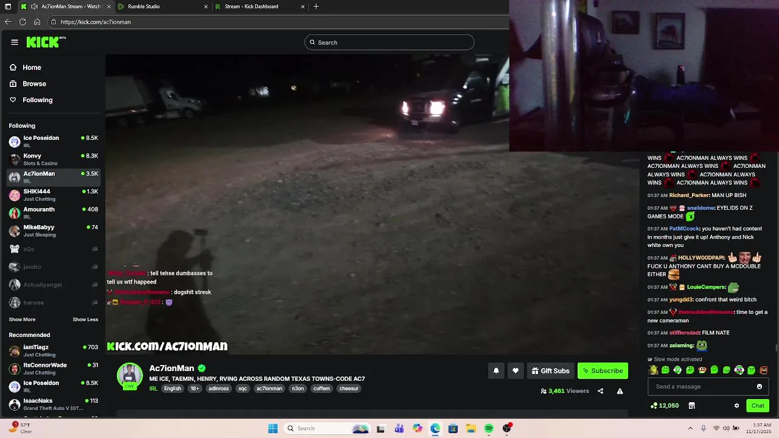
Task: Open Windows Start menu
Action: [273, 428]
